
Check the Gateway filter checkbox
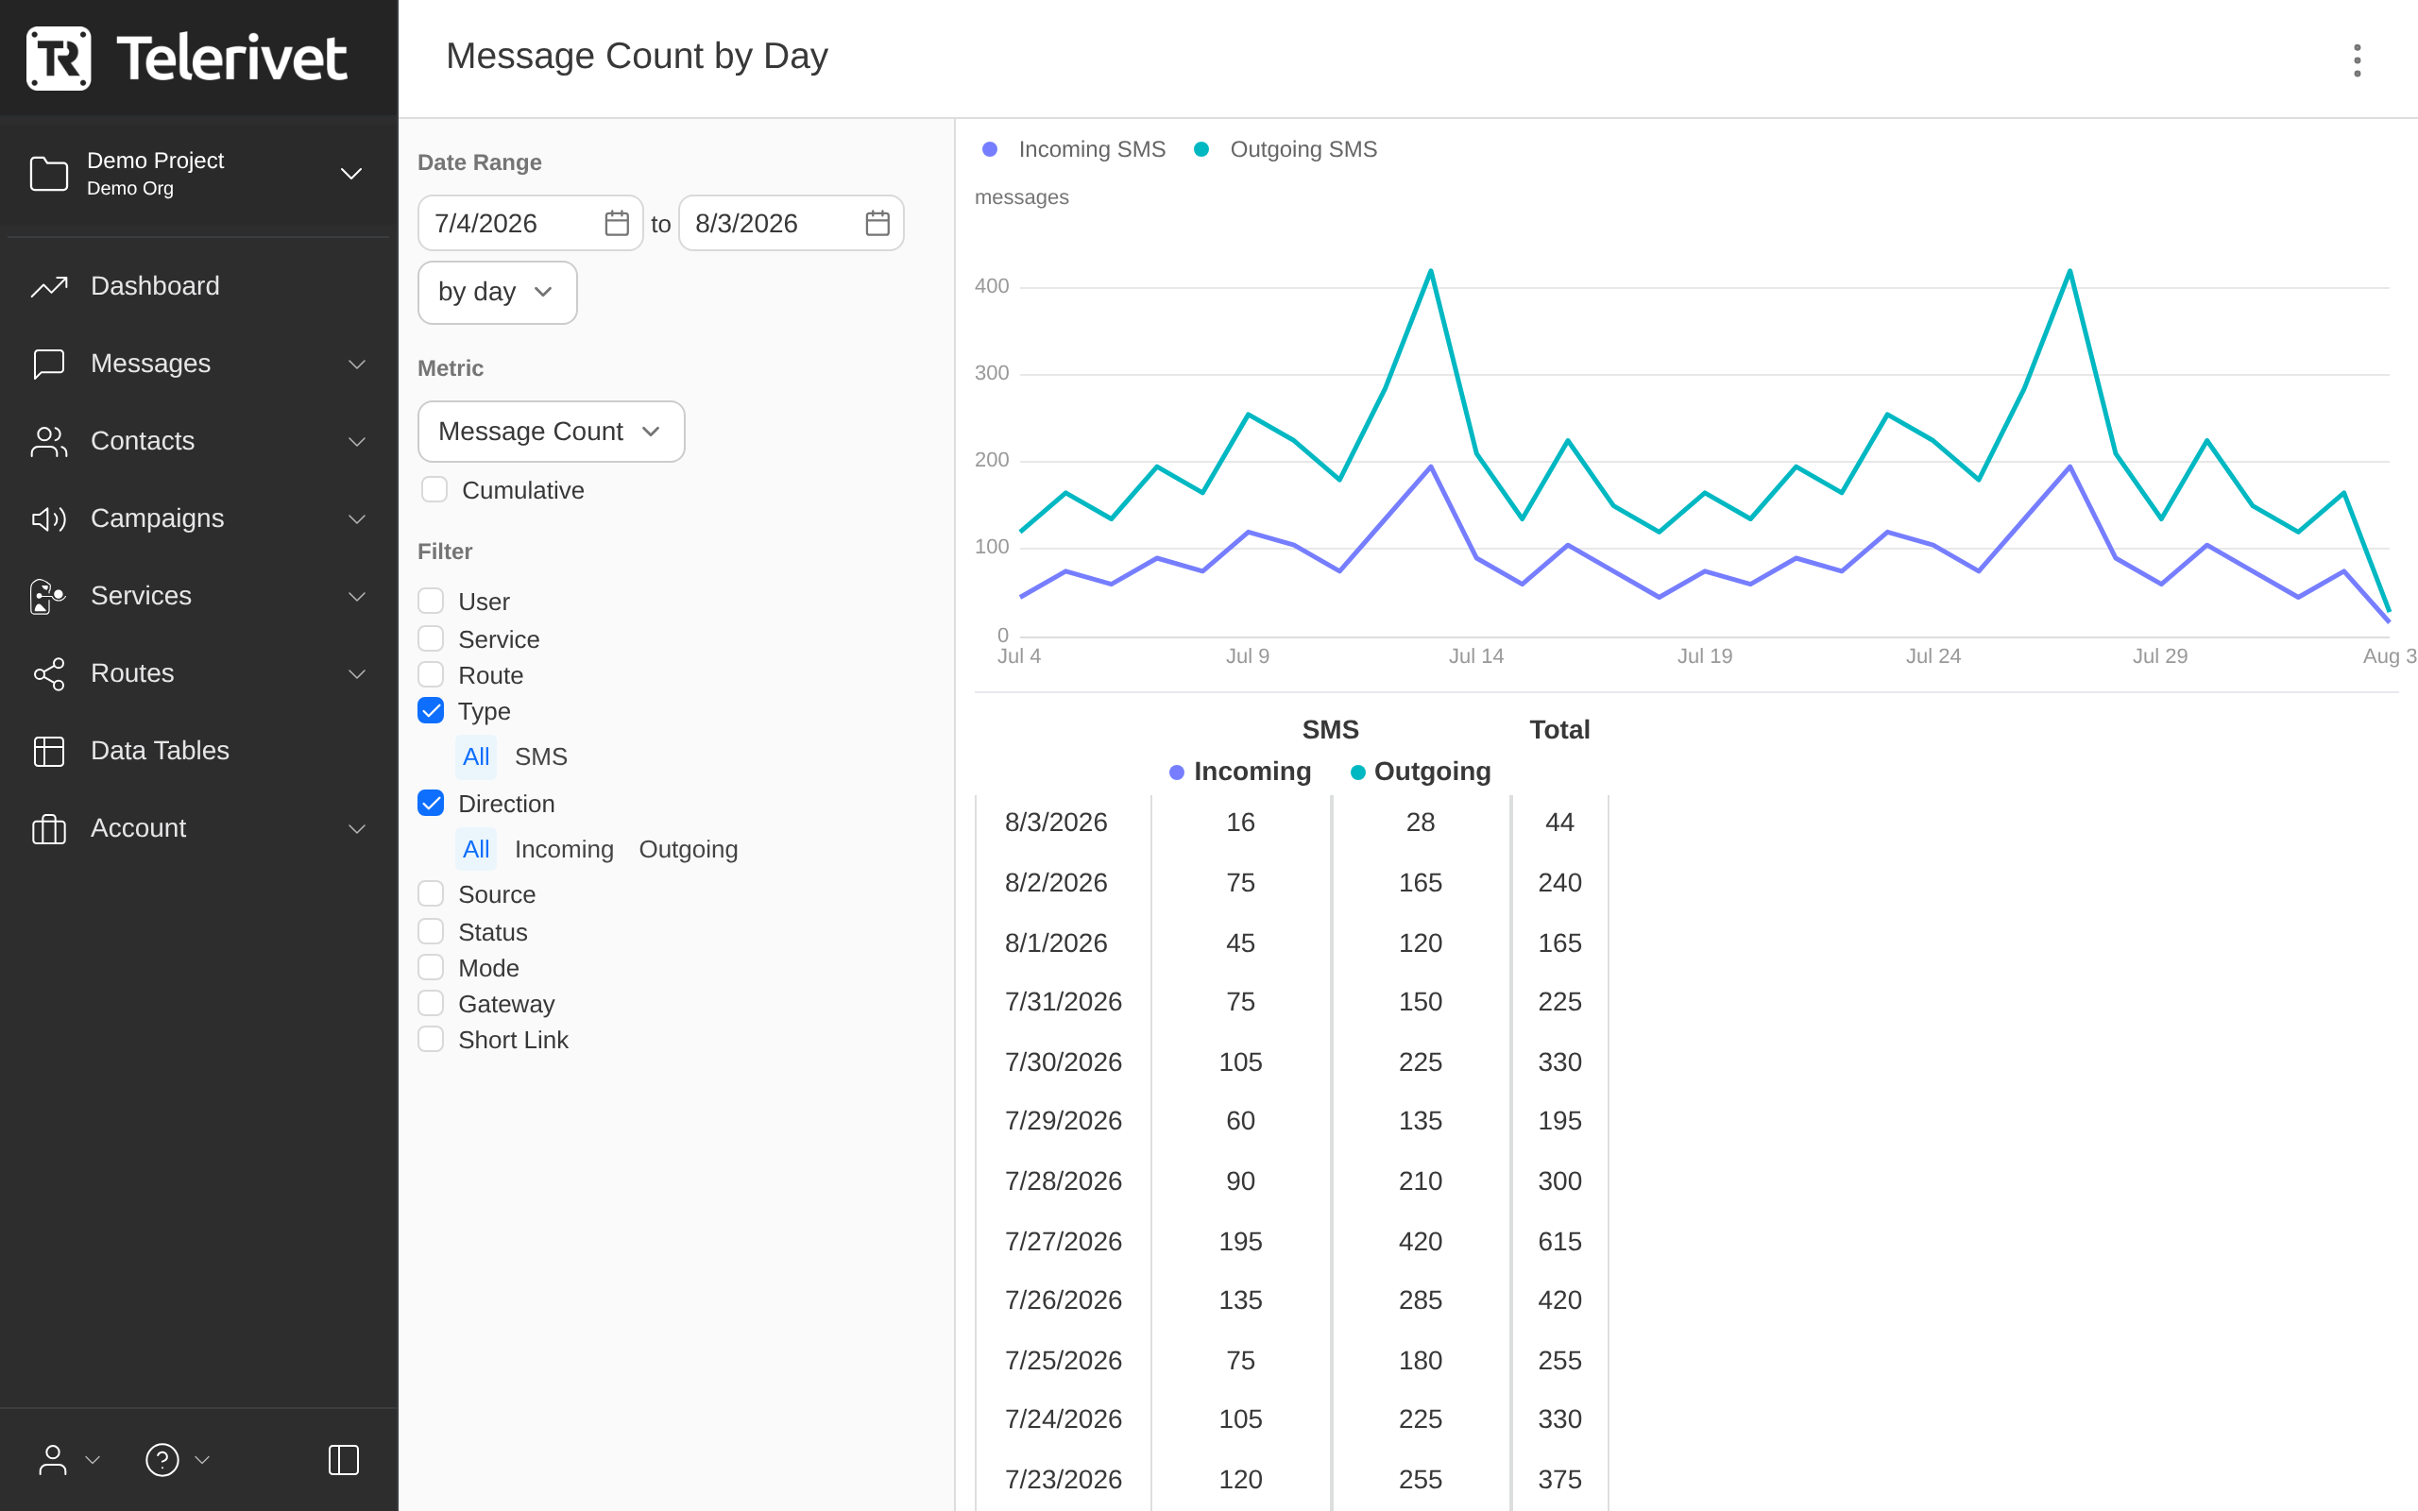431,1003
